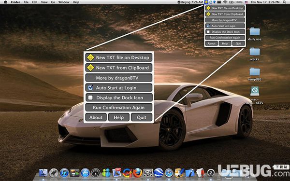Open the works desktop folder

(x=255, y=51)
